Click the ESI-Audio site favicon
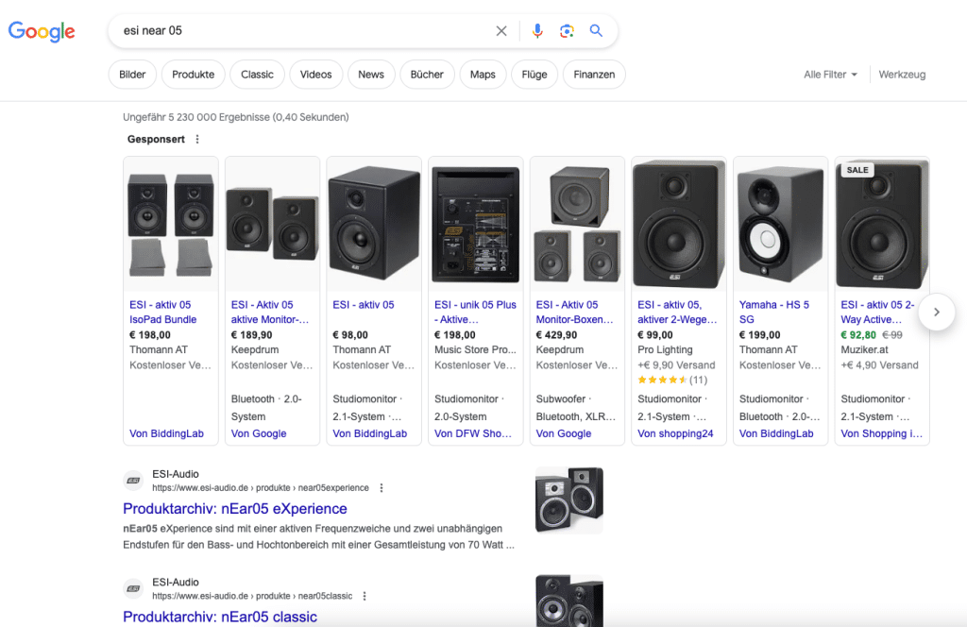Screen dimensions: 967x627 tap(132, 480)
